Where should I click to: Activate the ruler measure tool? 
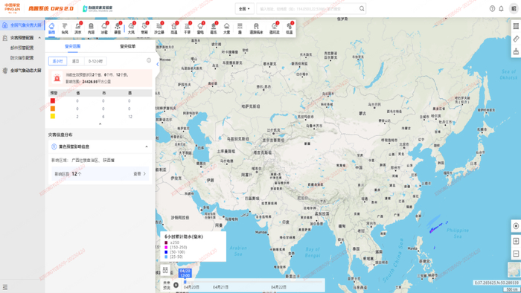pyautogui.click(x=516, y=39)
